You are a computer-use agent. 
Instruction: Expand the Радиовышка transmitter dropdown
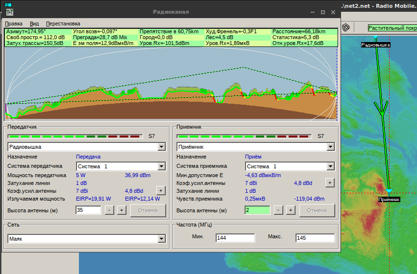[161, 147]
